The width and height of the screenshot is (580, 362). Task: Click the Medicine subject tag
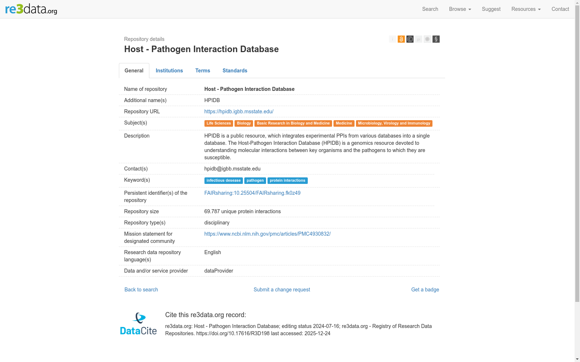[344, 123]
